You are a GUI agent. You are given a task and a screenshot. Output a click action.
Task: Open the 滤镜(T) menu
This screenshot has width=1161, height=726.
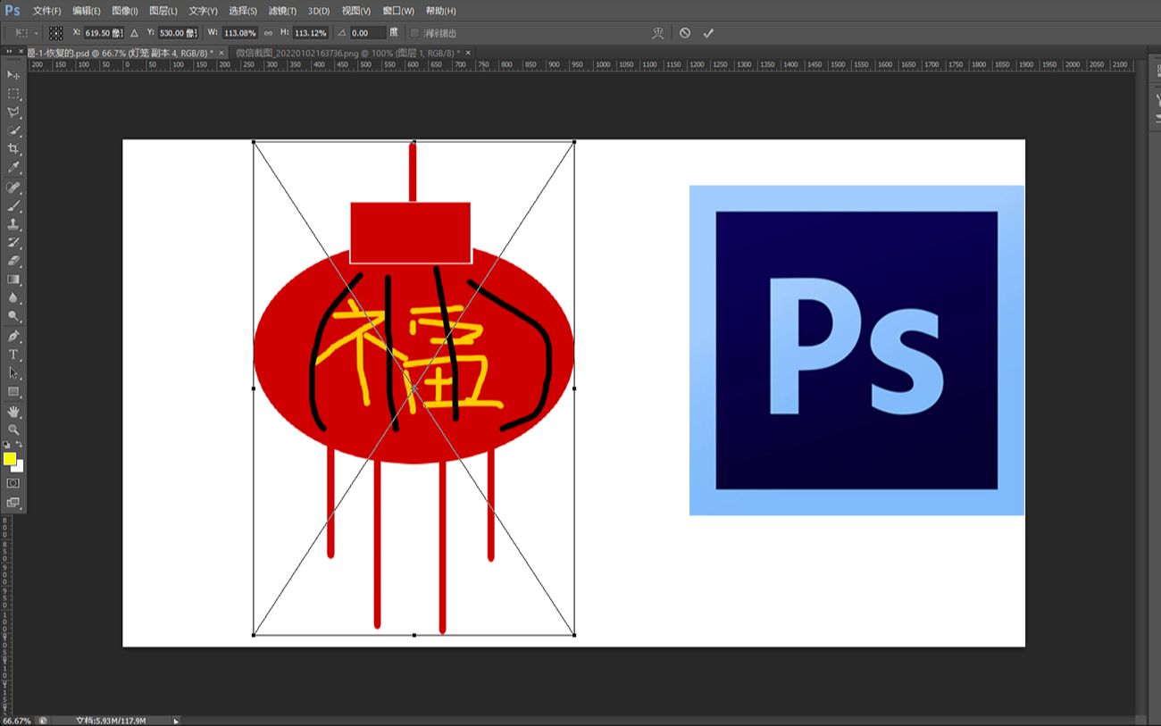coord(282,11)
